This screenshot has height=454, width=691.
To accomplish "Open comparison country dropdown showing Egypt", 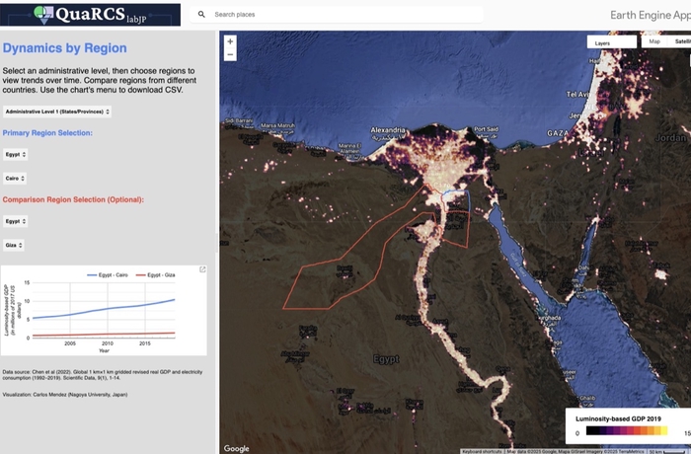I will click(x=16, y=221).
